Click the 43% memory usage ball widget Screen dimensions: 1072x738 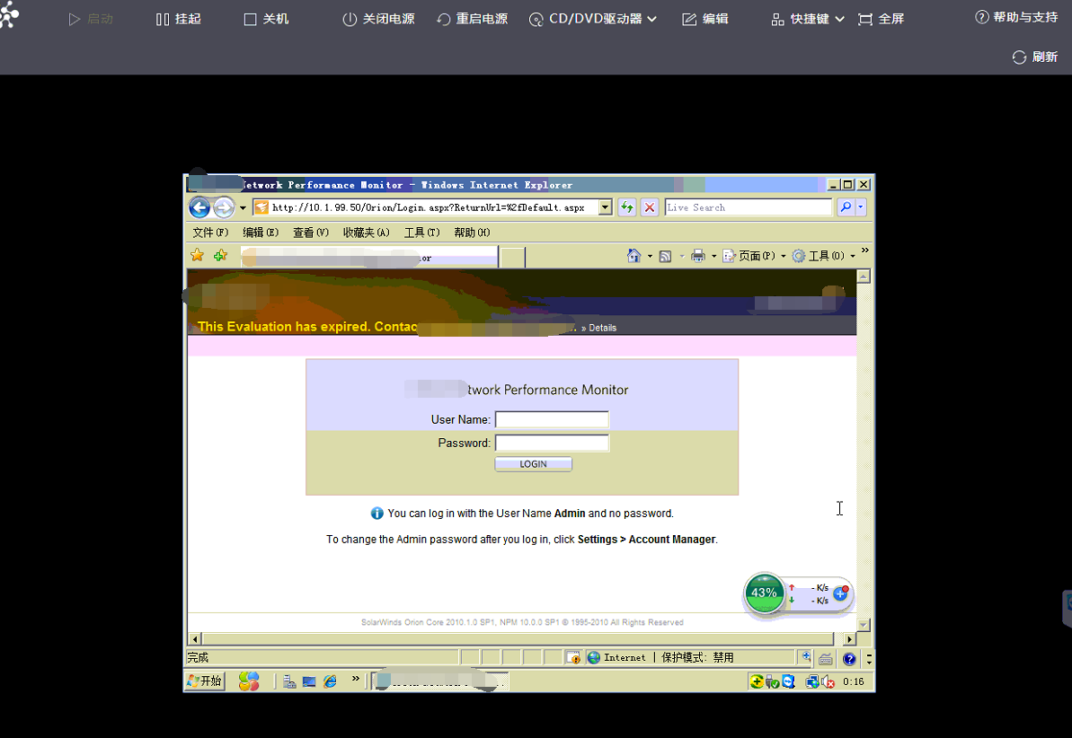pyautogui.click(x=764, y=593)
